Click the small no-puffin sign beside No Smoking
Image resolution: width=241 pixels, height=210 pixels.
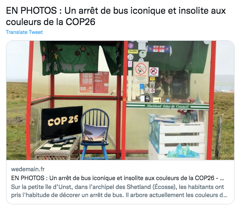tap(154, 72)
